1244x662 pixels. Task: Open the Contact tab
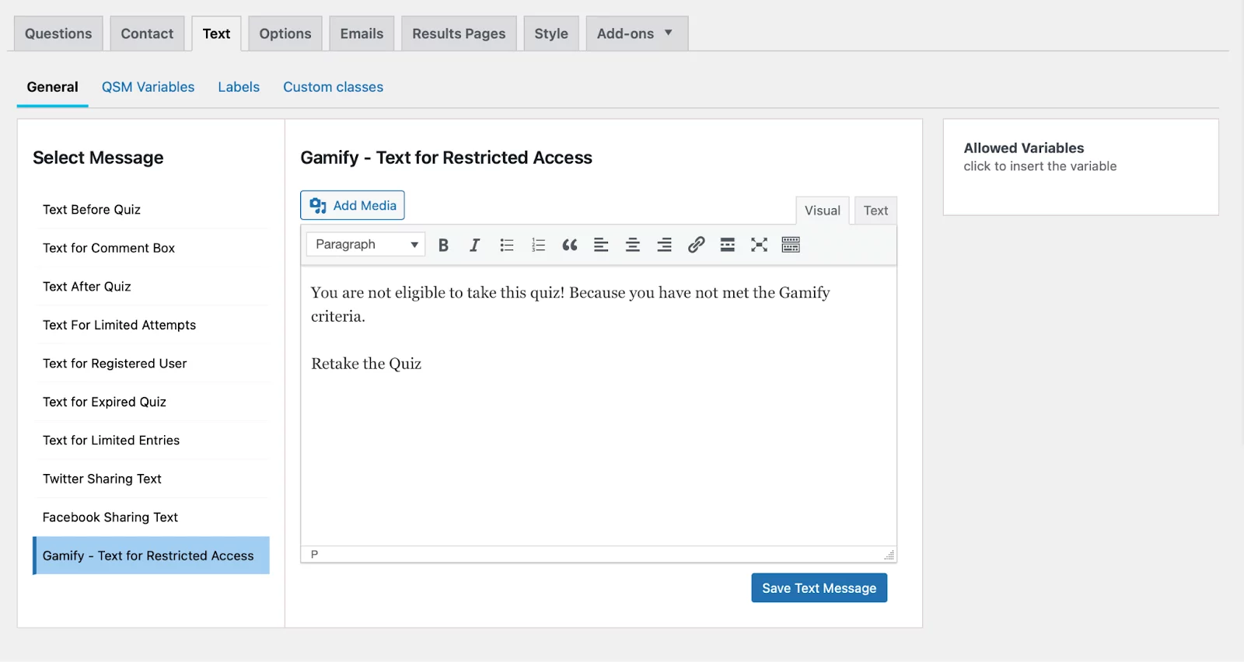[147, 33]
